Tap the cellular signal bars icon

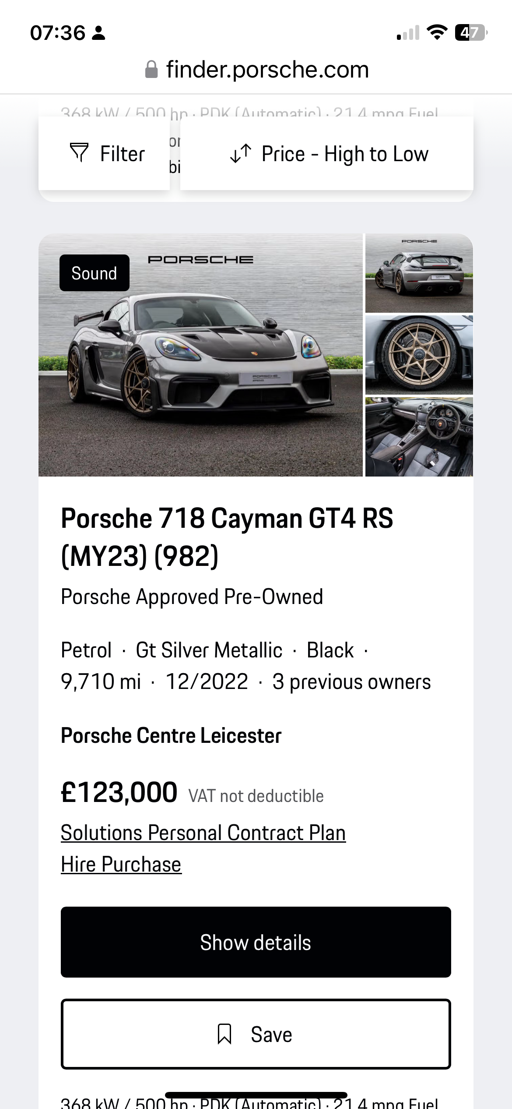coord(408,33)
